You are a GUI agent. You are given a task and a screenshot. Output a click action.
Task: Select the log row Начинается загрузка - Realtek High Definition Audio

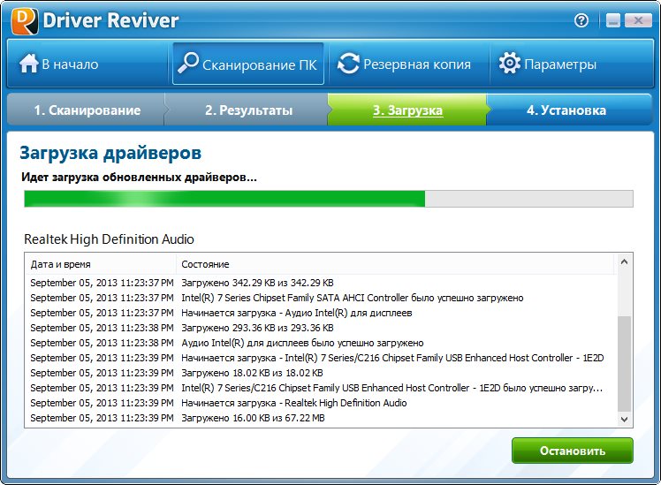[x=293, y=403]
